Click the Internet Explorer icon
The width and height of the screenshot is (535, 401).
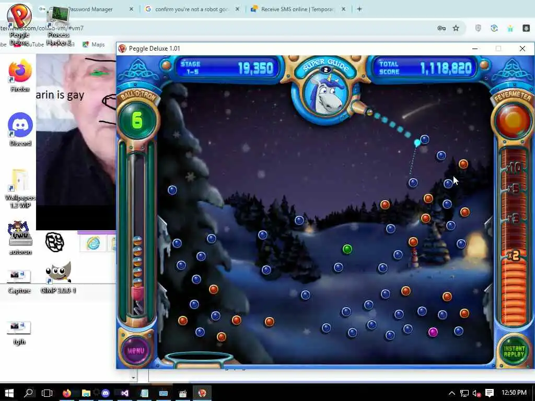point(93,243)
